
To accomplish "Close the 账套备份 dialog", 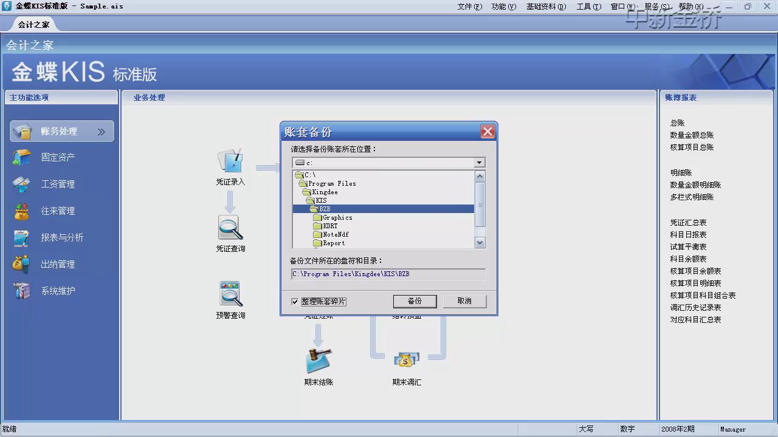I will [x=487, y=132].
